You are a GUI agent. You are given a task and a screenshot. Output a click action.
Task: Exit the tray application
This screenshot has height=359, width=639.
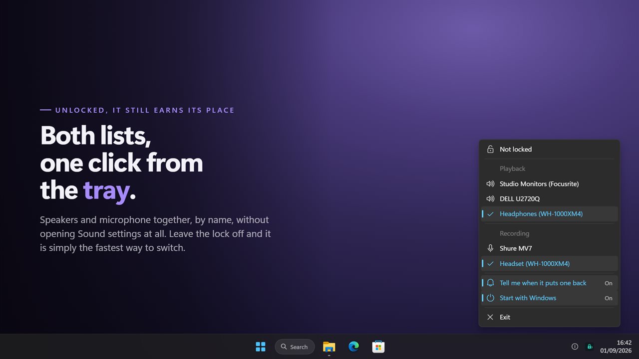tap(549, 317)
